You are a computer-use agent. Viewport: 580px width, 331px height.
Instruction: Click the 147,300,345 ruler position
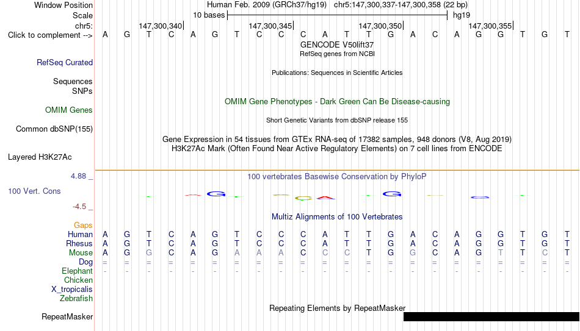(x=270, y=26)
